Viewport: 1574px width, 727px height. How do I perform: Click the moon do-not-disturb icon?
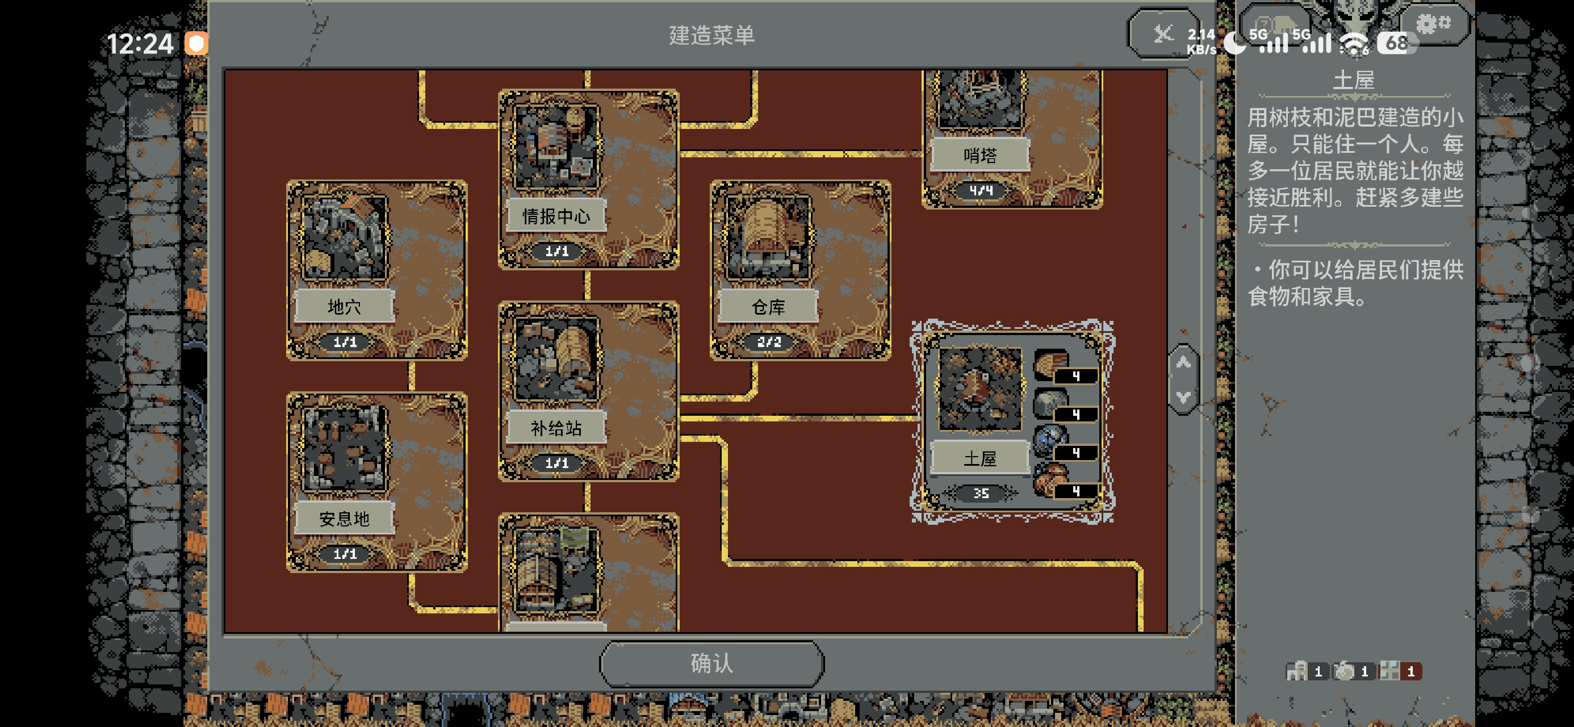click(x=1234, y=43)
